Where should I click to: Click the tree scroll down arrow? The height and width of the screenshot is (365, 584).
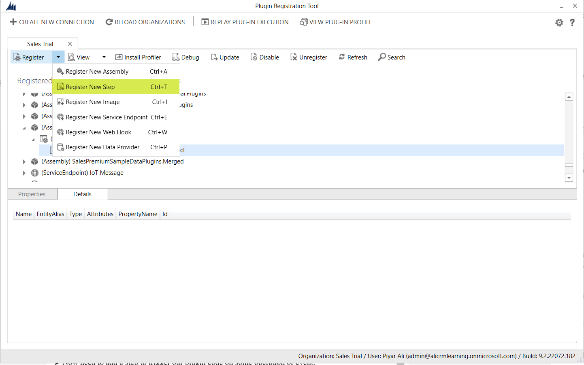pos(569,178)
